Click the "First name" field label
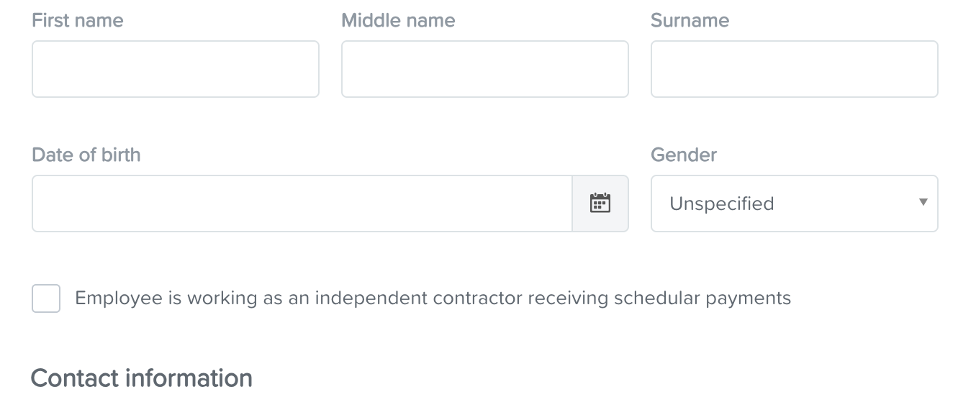Screen dimensions: 976x420 click(78, 20)
